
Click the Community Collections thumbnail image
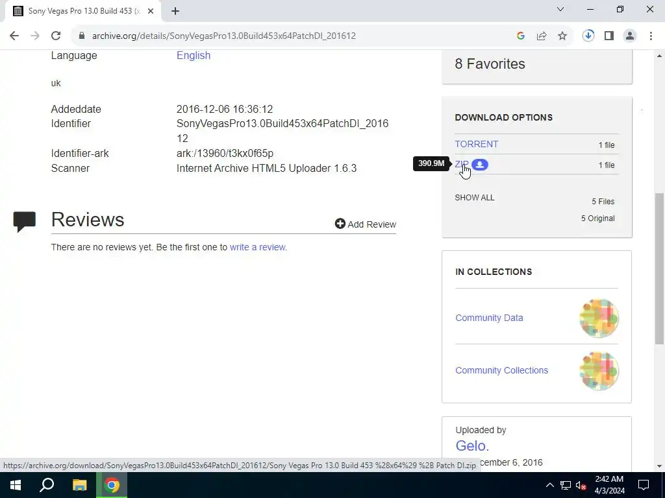(599, 370)
